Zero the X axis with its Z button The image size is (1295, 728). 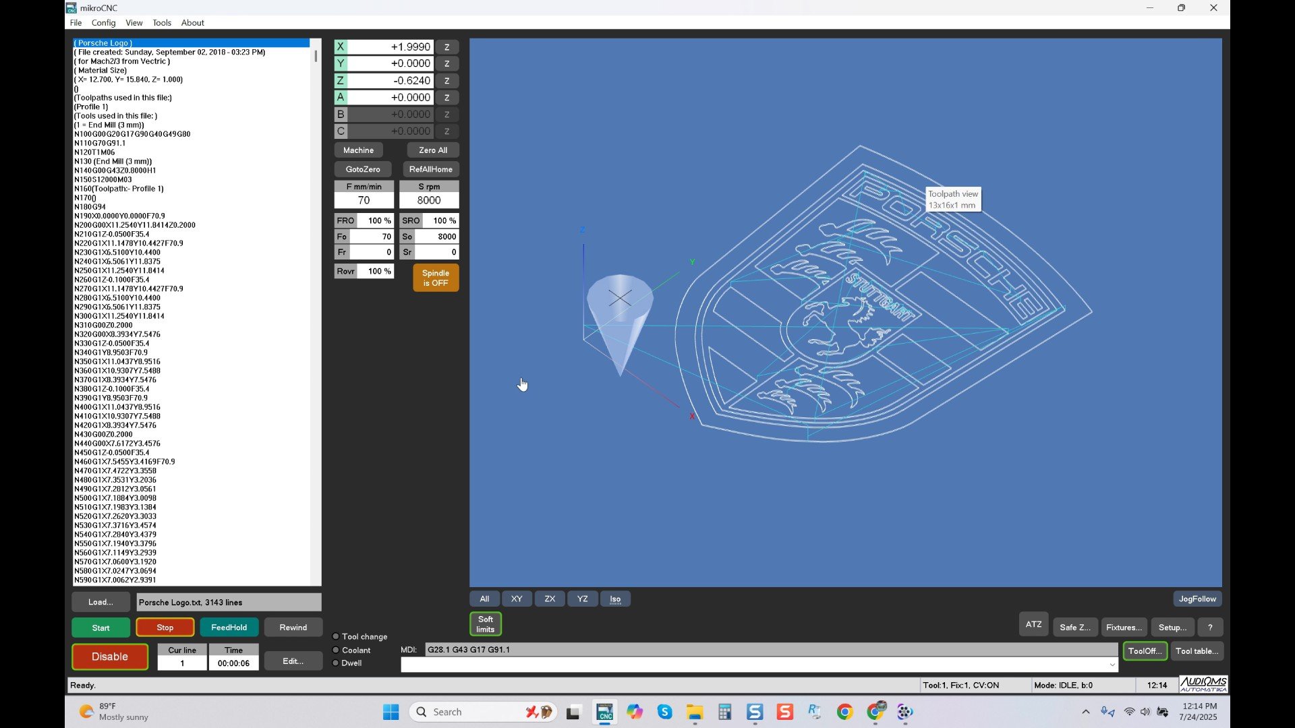pos(447,47)
